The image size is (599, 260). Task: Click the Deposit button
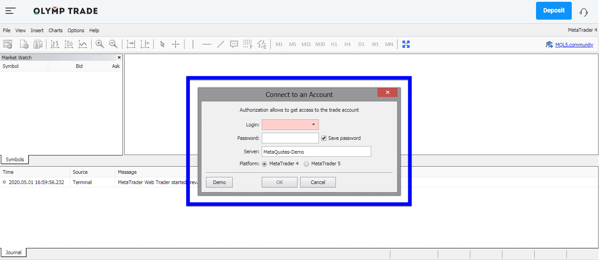point(554,11)
